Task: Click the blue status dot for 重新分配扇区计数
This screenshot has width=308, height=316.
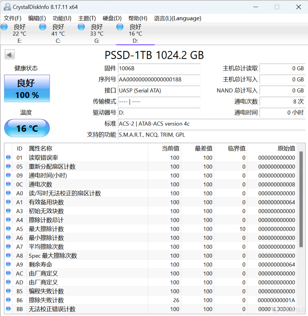Action: point(8,166)
